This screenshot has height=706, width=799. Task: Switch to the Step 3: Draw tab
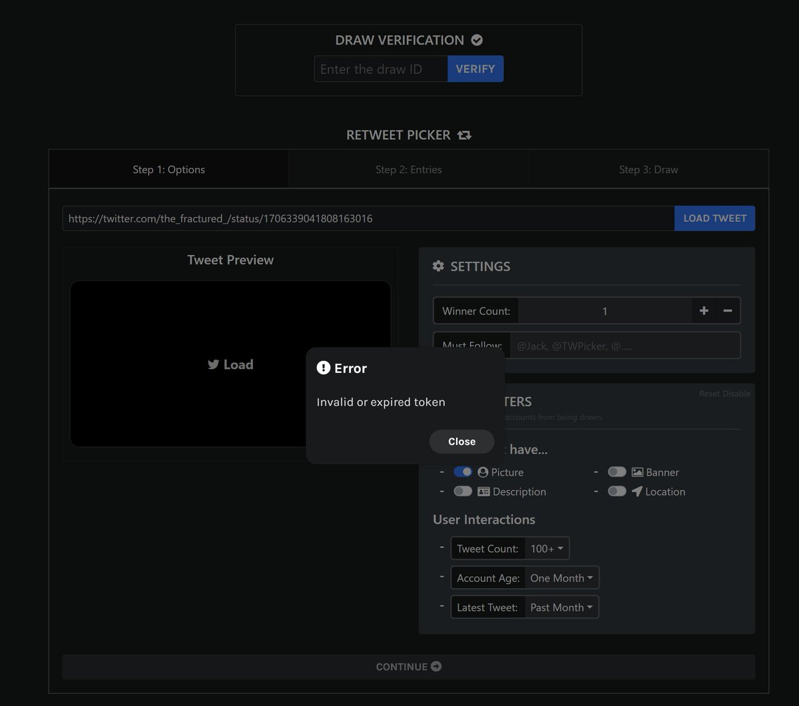[649, 169]
